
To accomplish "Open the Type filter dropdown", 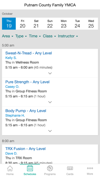I will 21,36.
